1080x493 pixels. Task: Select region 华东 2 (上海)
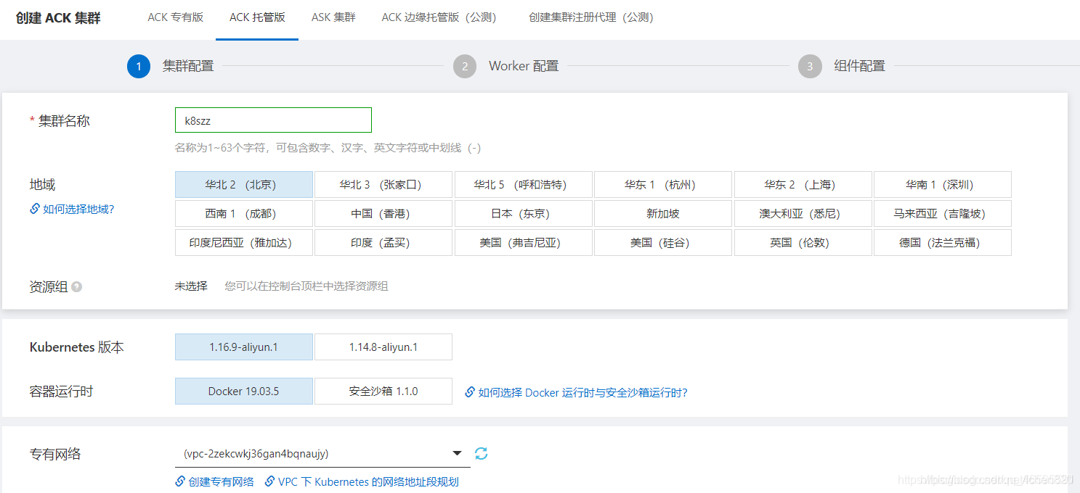click(803, 185)
